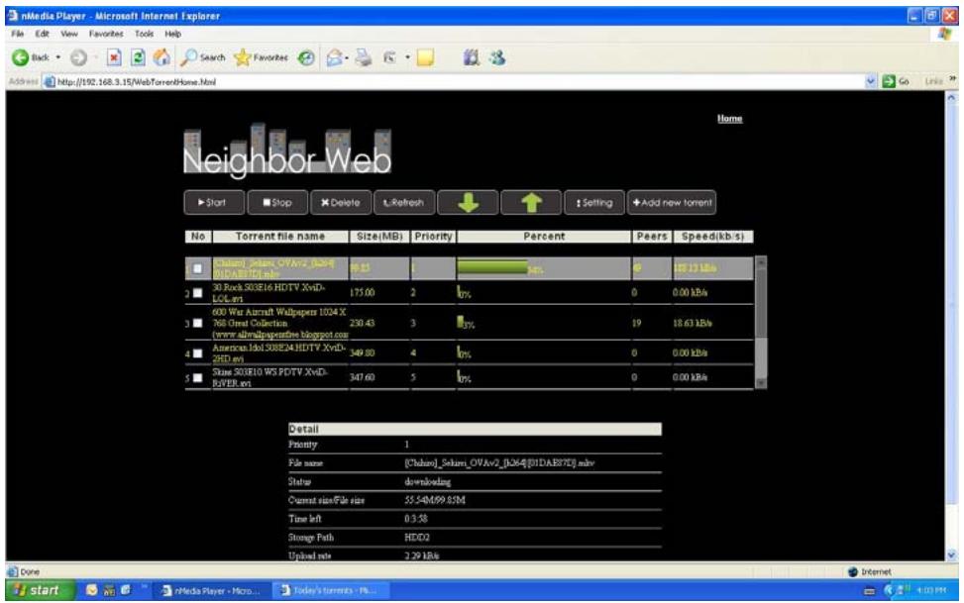Click the Windows flag logo at the top right
Image resolution: width=964 pixels, height=603 pixels.
(944, 34)
